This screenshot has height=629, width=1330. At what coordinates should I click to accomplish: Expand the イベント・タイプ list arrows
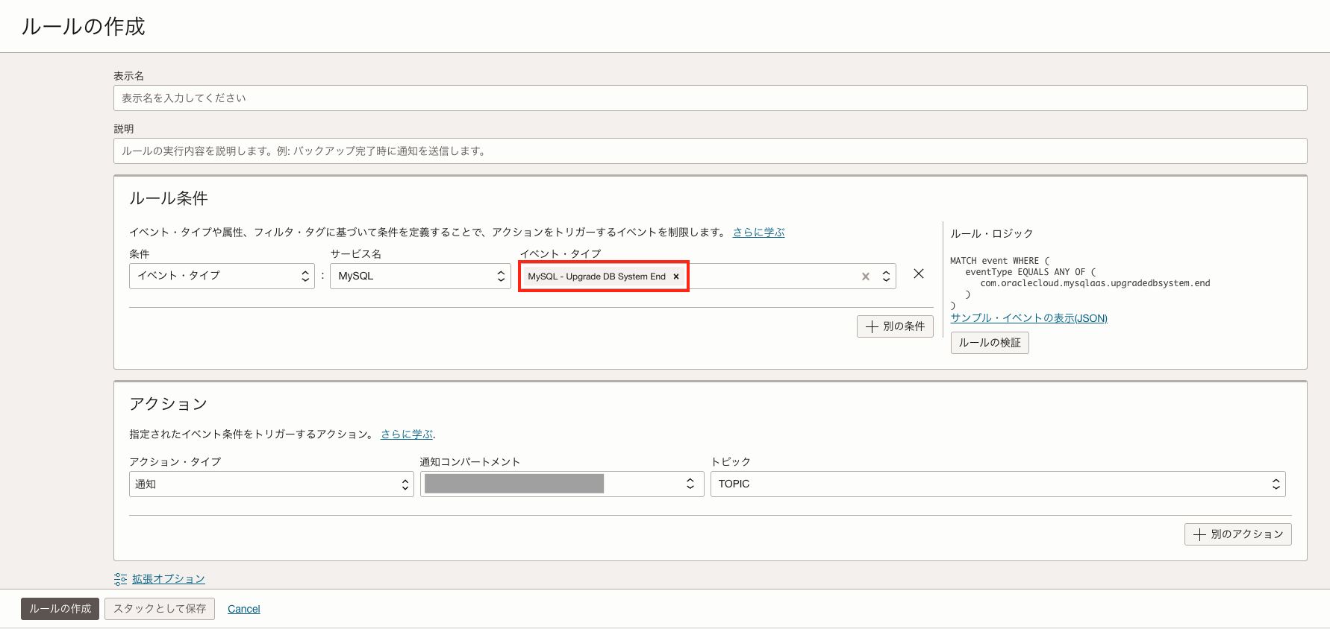pos(886,276)
